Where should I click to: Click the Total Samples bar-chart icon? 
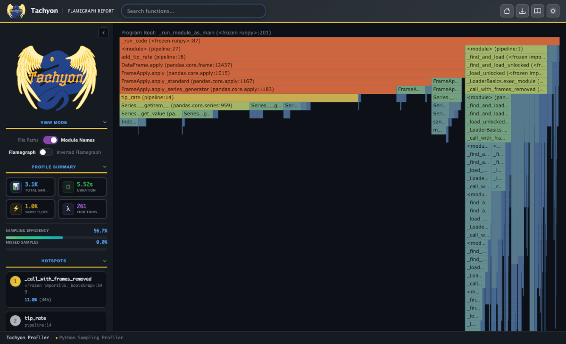[x=16, y=187]
